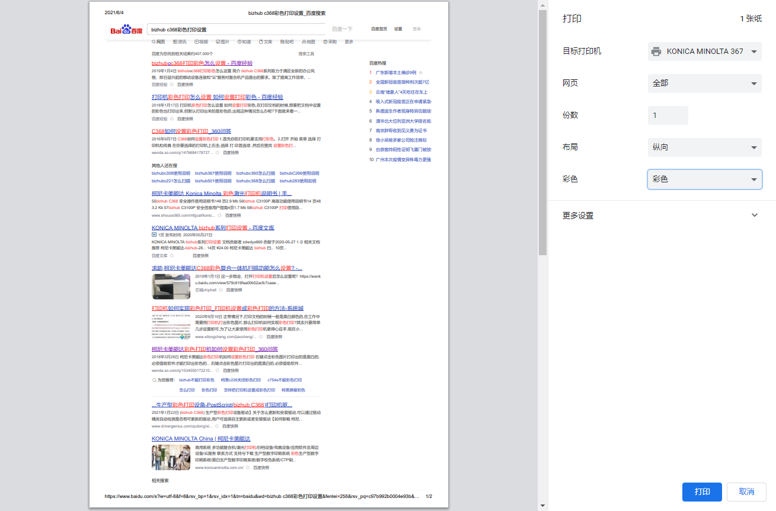This screenshot has width=776, height=511.
Task: Click the '1 张纸' sheet count text
Action: tap(751, 19)
